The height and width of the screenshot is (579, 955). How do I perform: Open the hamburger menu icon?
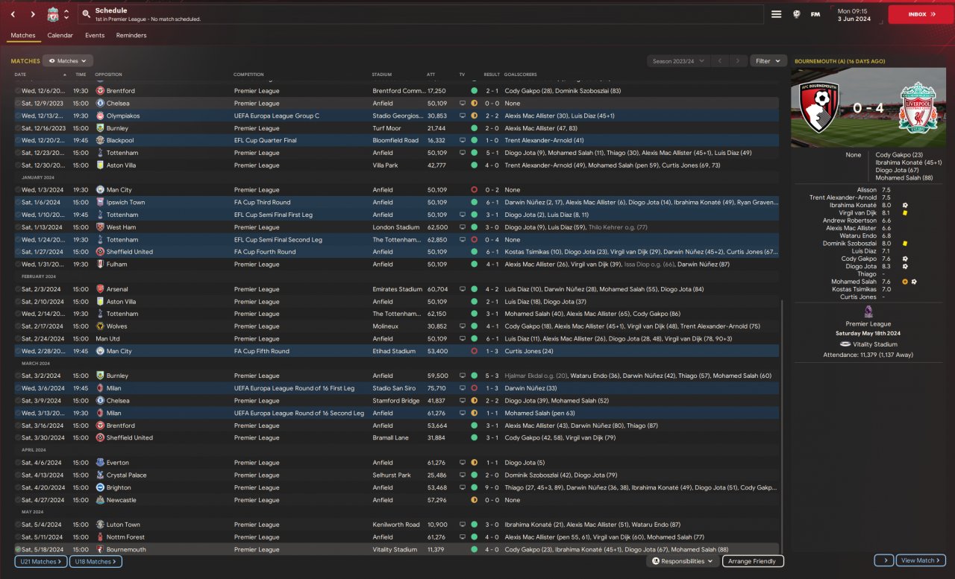coord(776,14)
